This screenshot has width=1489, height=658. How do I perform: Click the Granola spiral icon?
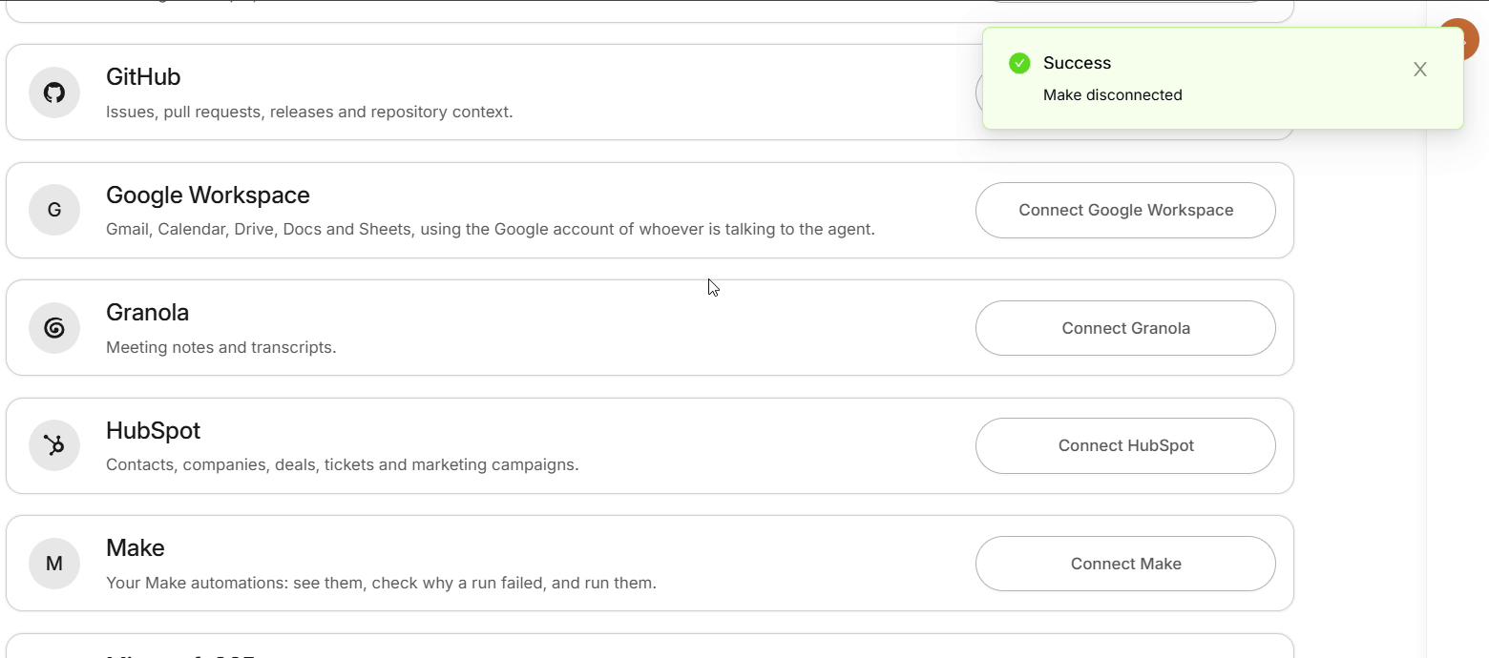pos(54,328)
